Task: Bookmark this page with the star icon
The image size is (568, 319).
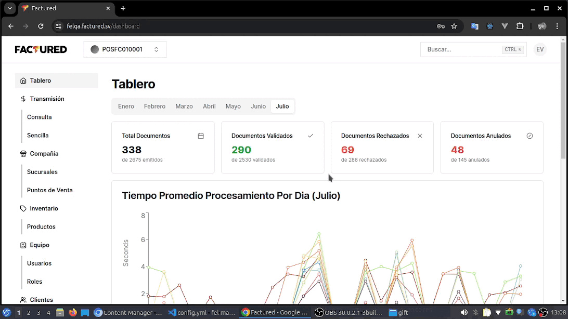Action: 454,26
